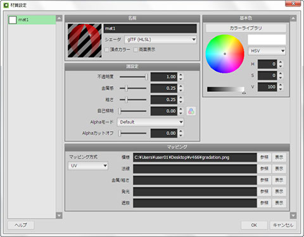
Task: Close the 材質設定 dialog window
Action: coord(293,3)
